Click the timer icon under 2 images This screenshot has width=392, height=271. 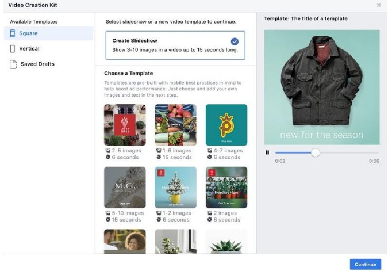click(209, 219)
